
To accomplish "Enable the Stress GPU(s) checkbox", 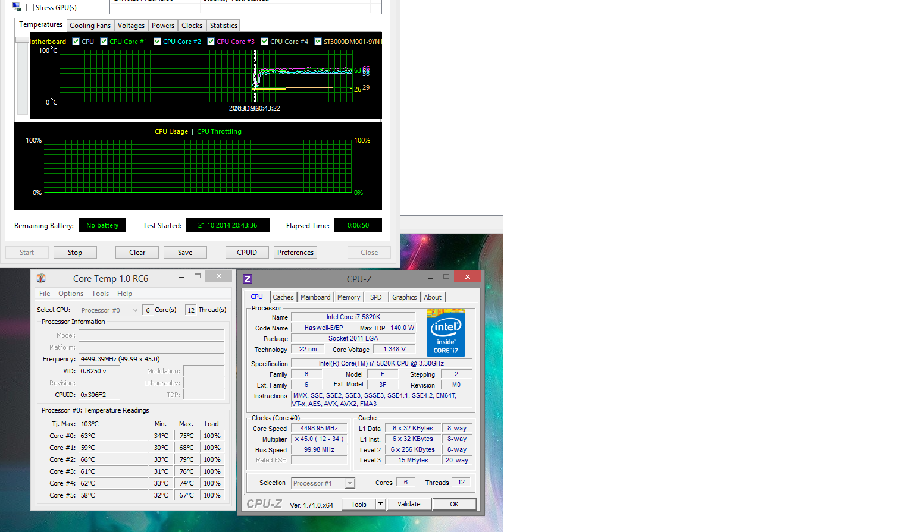I will pos(30,8).
